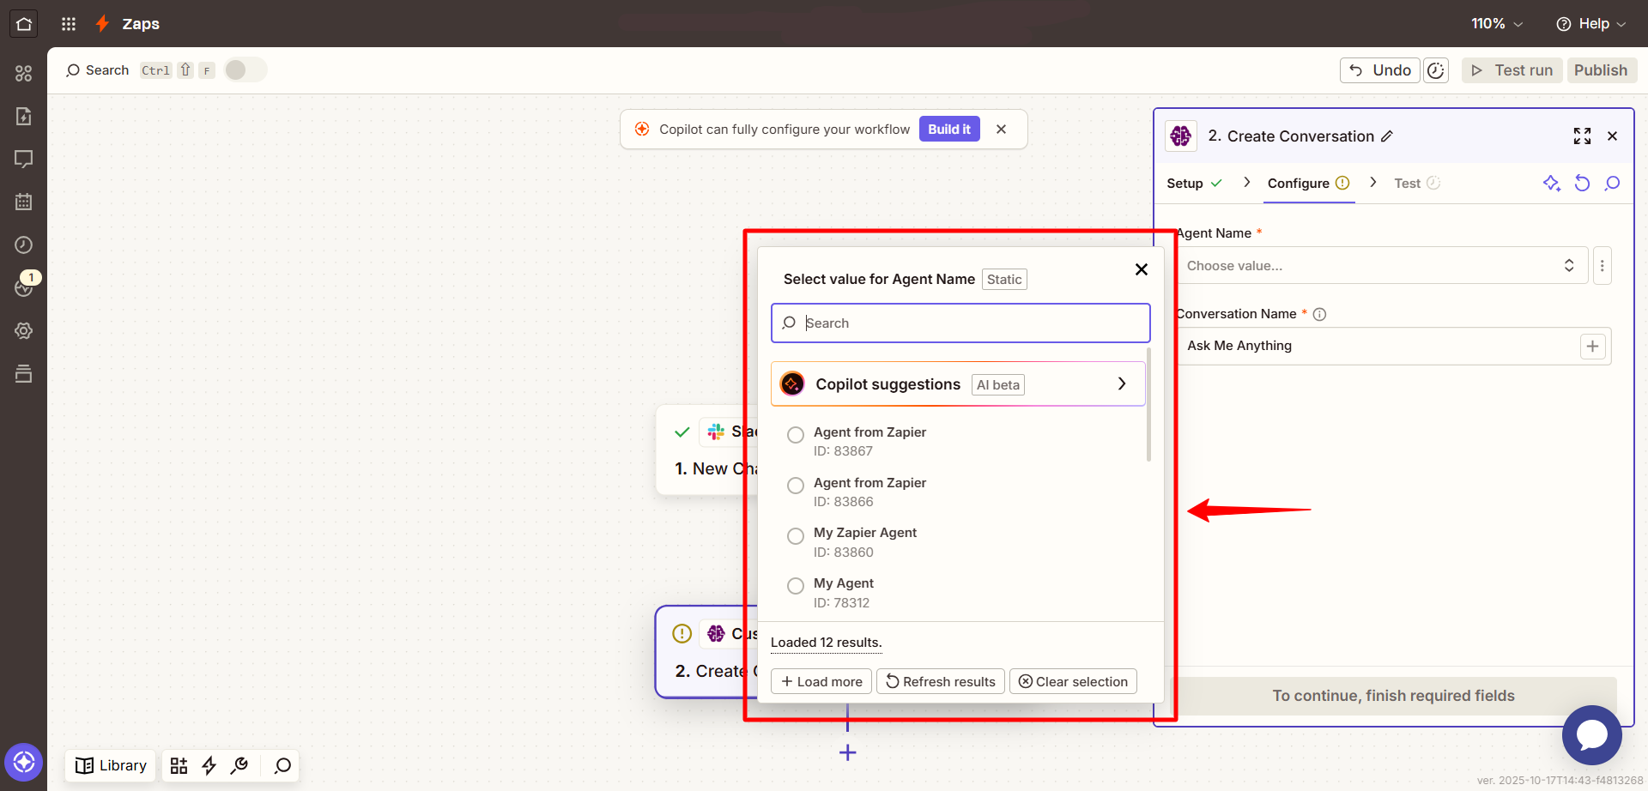Click the pencil icon to rename step
The image size is (1648, 791).
click(x=1387, y=136)
